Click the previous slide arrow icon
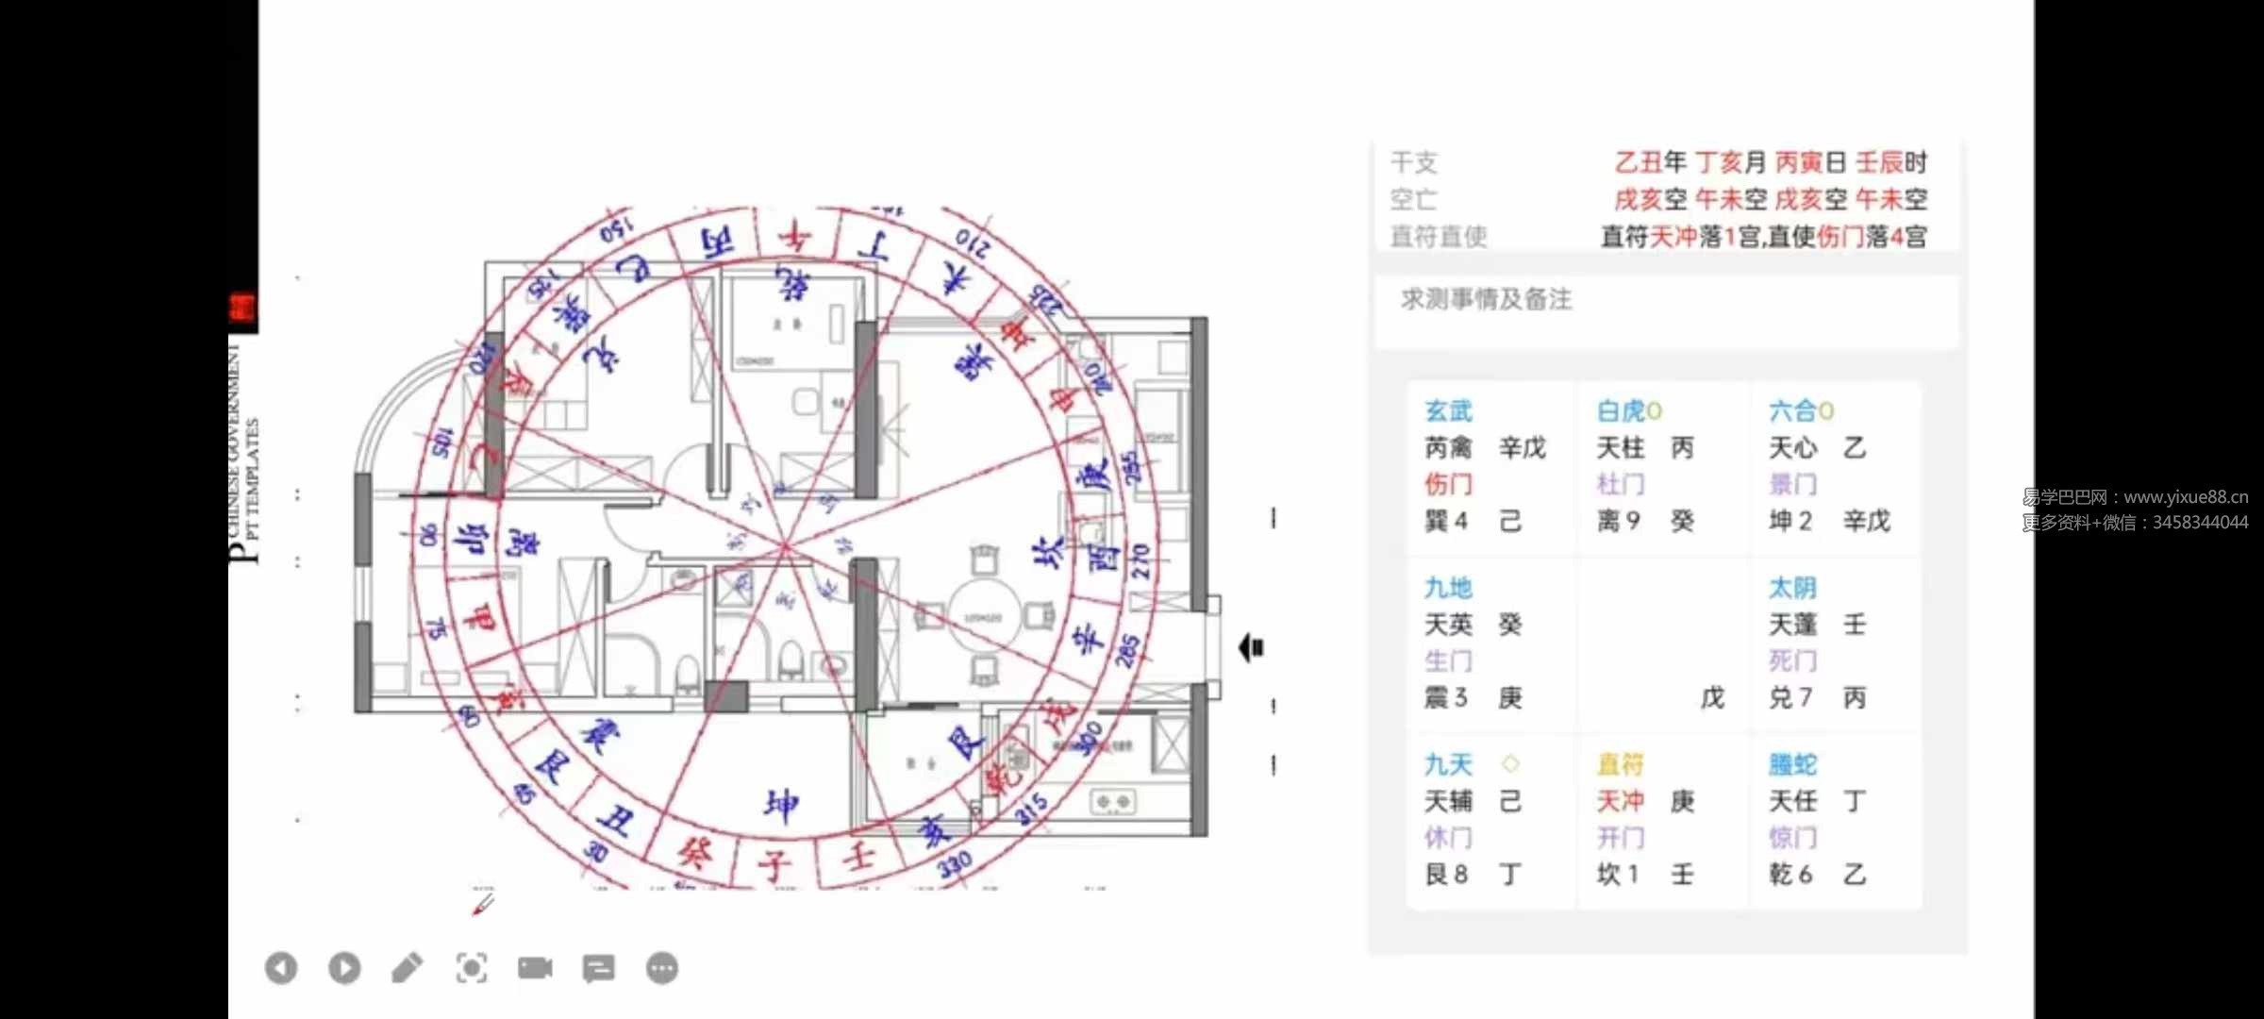 click(280, 967)
